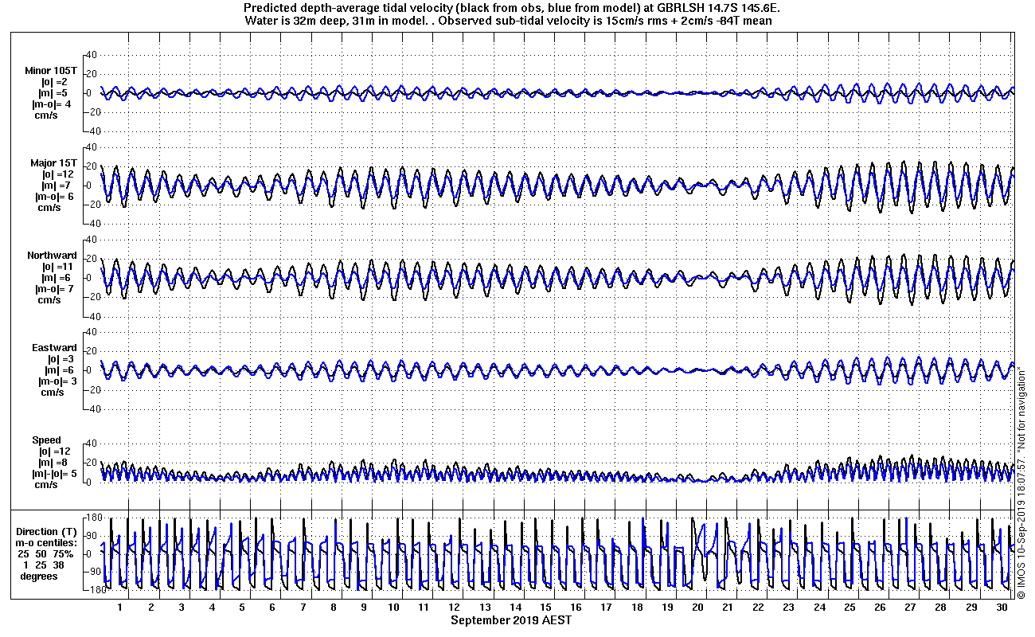Click '|o| =11' under Northward

pyautogui.click(x=58, y=267)
